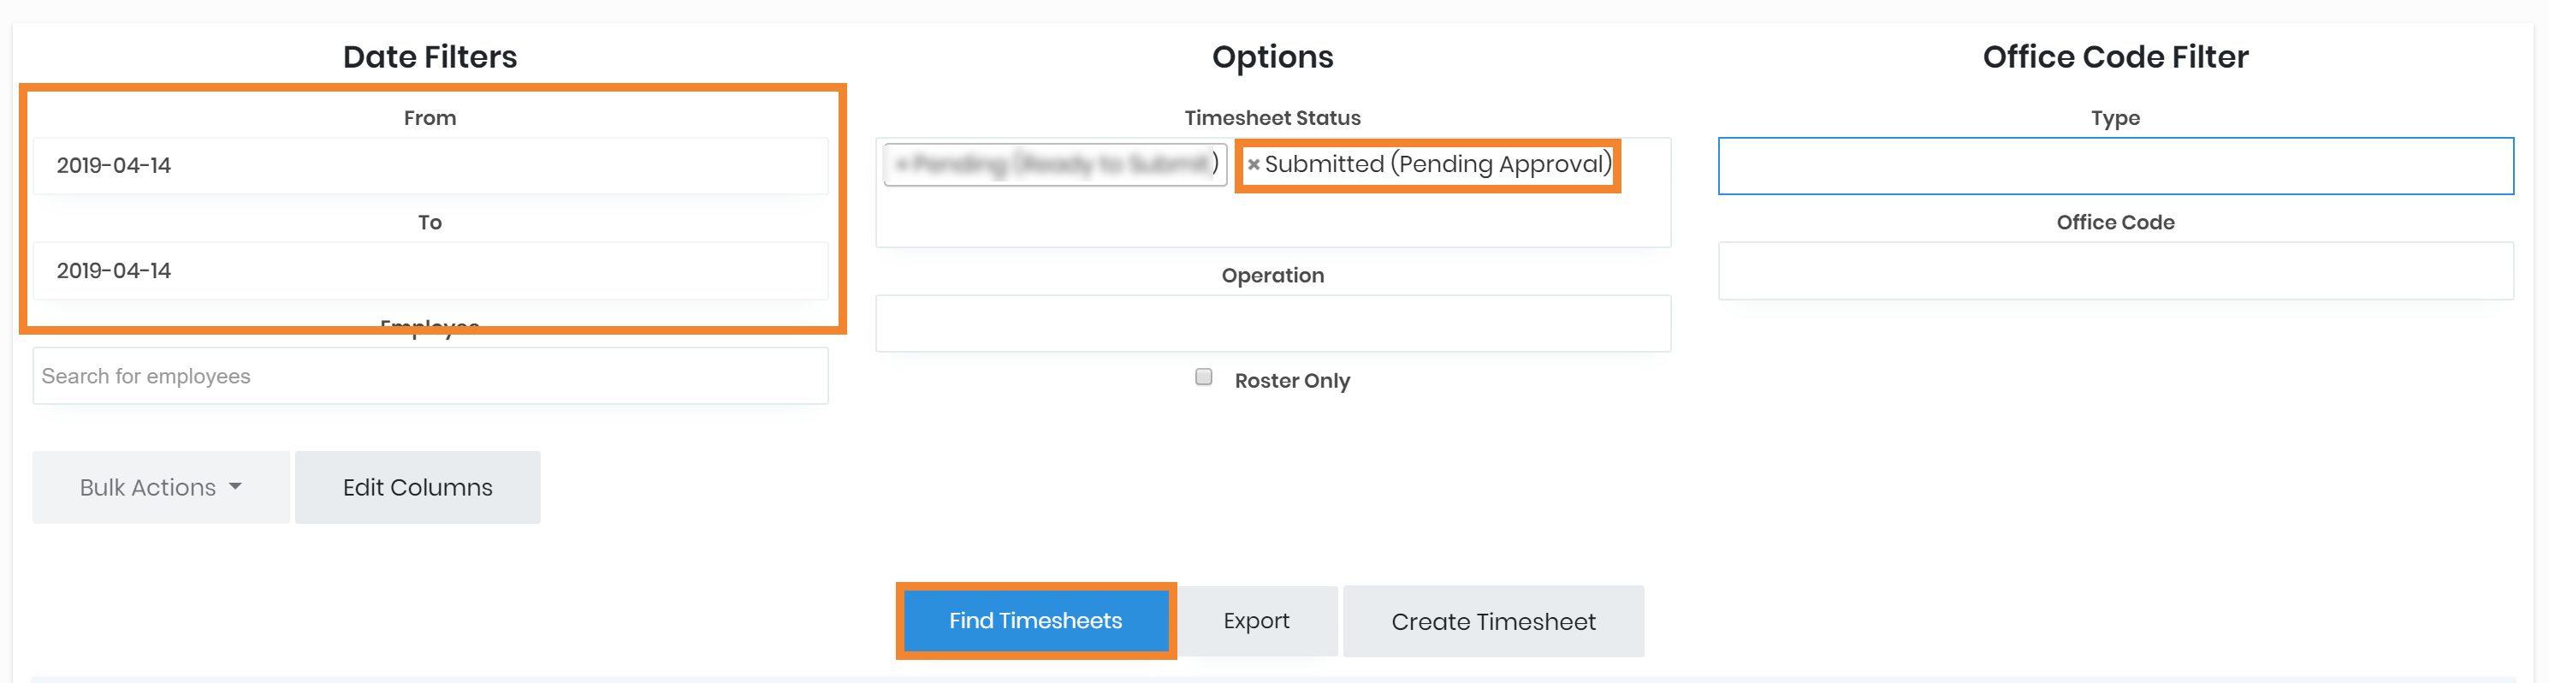Select the Submitted (Pending Approval) tag text

click(1437, 164)
